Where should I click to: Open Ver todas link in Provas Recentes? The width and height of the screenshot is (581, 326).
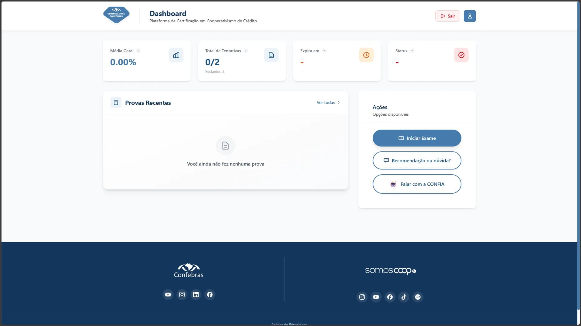point(328,102)
